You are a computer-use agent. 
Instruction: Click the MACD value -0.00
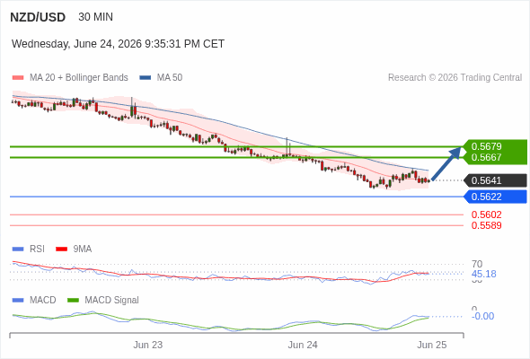coord(482,317)
